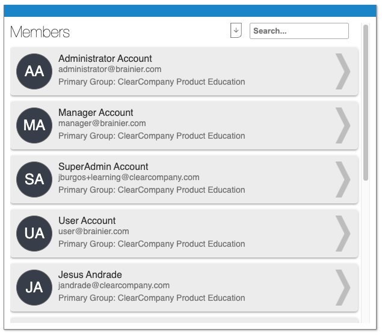
Task: Open Manager Account via right chevron
Action: pyautogui.click(x=343, y=125)
